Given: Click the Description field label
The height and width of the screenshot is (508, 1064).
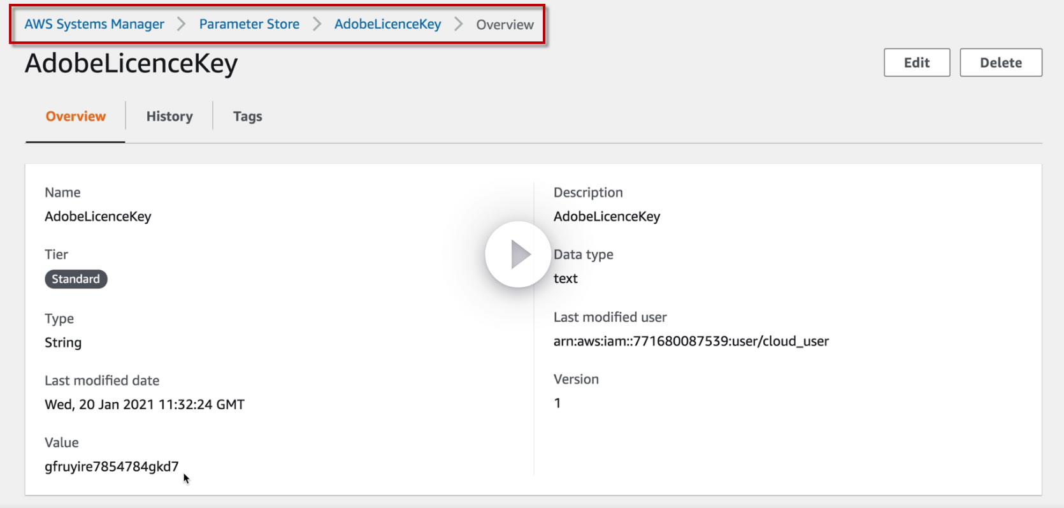Looking at the screenshot, I should (x=588, y=192).
